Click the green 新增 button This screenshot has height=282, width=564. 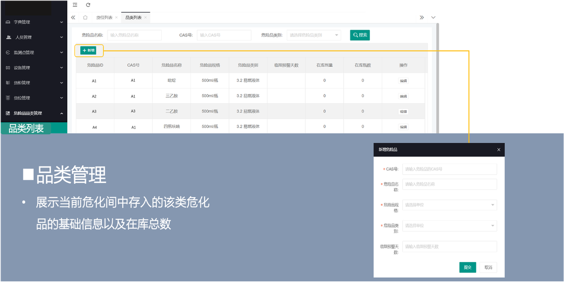pyautogui.click(x=88, y=51)
